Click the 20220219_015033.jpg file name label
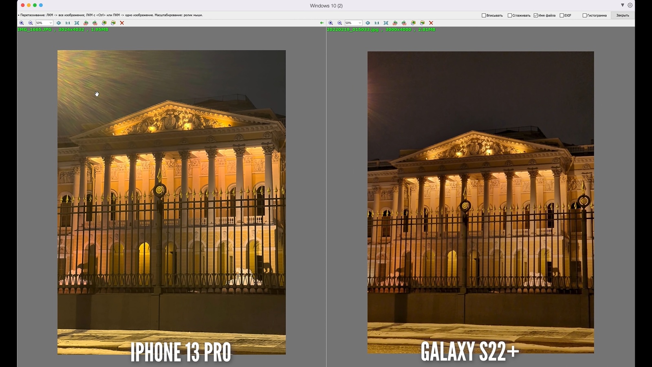 tap(353, 30)
